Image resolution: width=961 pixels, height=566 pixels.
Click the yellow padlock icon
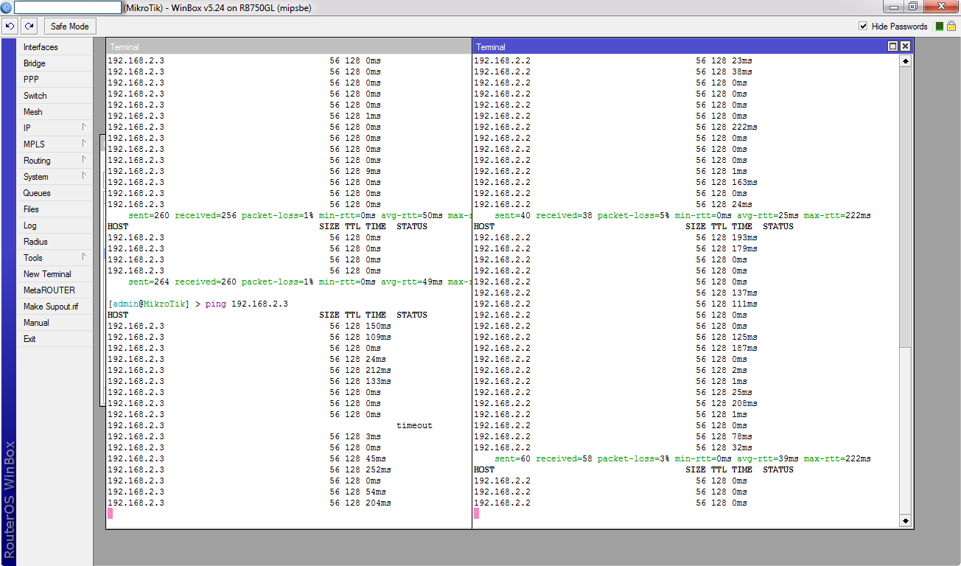951,27
